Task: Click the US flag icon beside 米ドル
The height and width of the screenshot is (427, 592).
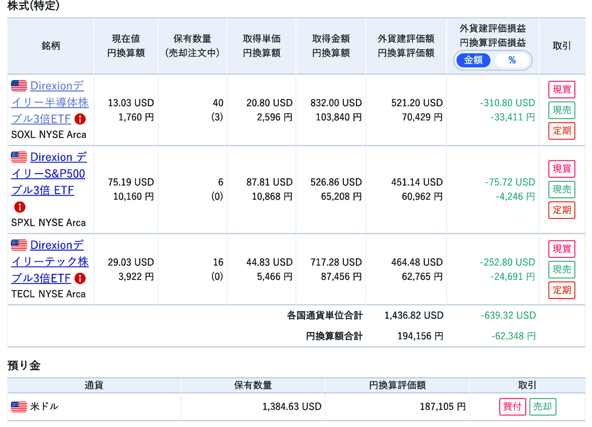Action: 19,406
